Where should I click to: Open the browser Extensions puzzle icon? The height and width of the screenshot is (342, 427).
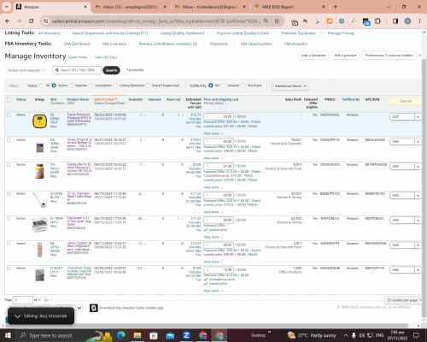tap(377, 21)
